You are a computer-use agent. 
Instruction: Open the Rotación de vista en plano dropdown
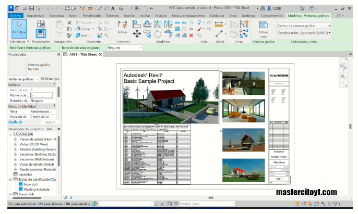(125, 47)
